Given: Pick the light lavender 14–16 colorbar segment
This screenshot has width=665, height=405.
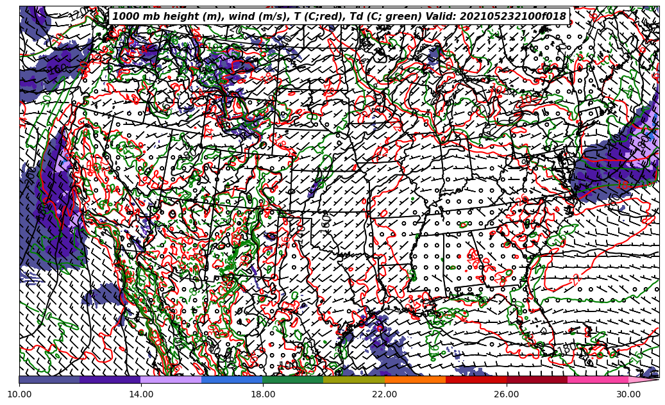Looking at the screenshot, I should 171,380.
